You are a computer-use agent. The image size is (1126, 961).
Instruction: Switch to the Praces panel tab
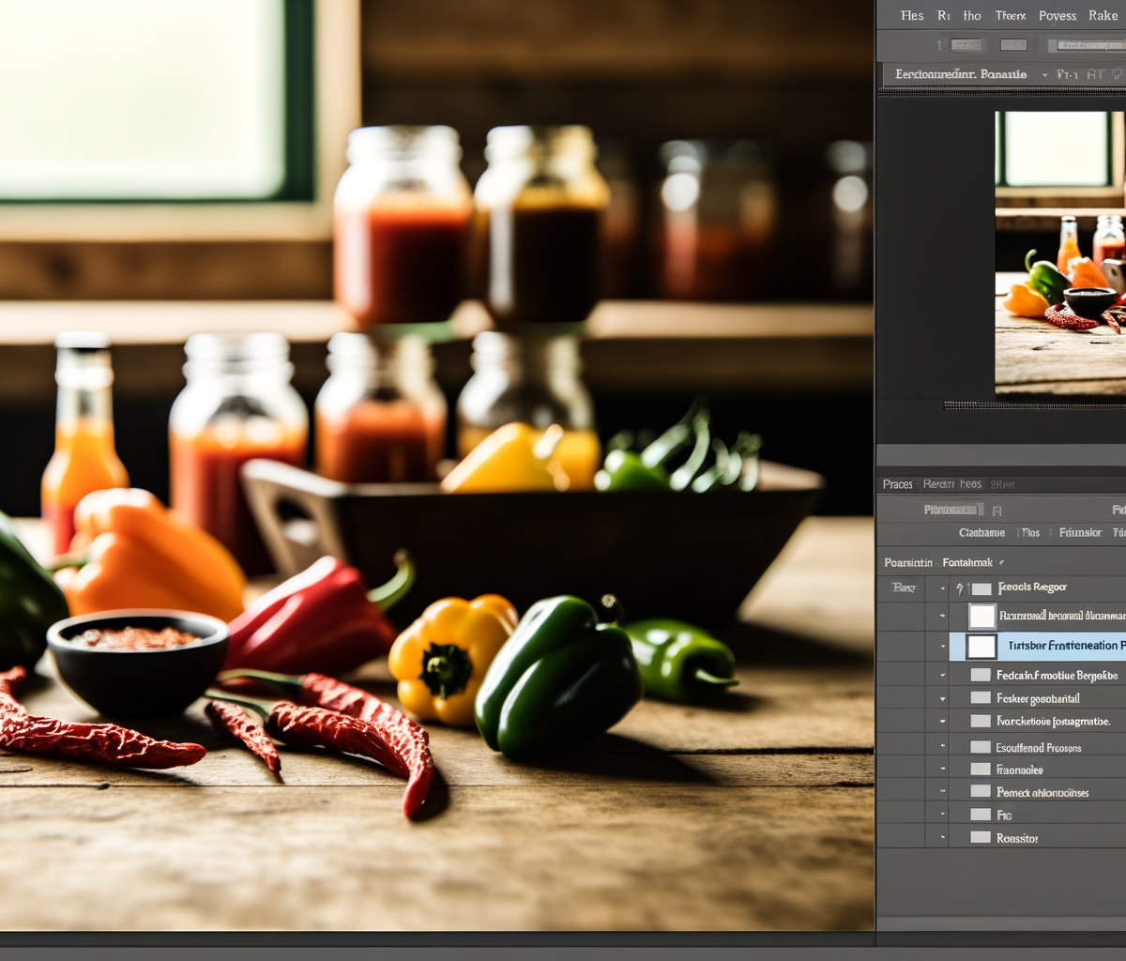coord(897,484)
